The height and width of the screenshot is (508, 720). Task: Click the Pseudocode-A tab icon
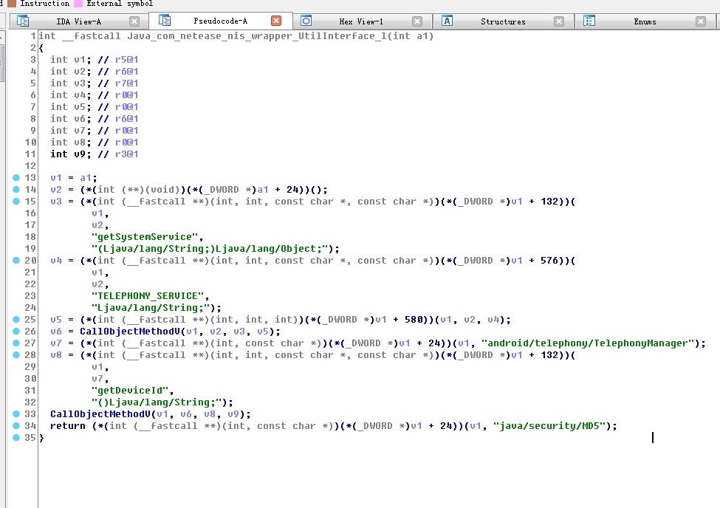tap(165, 21)
